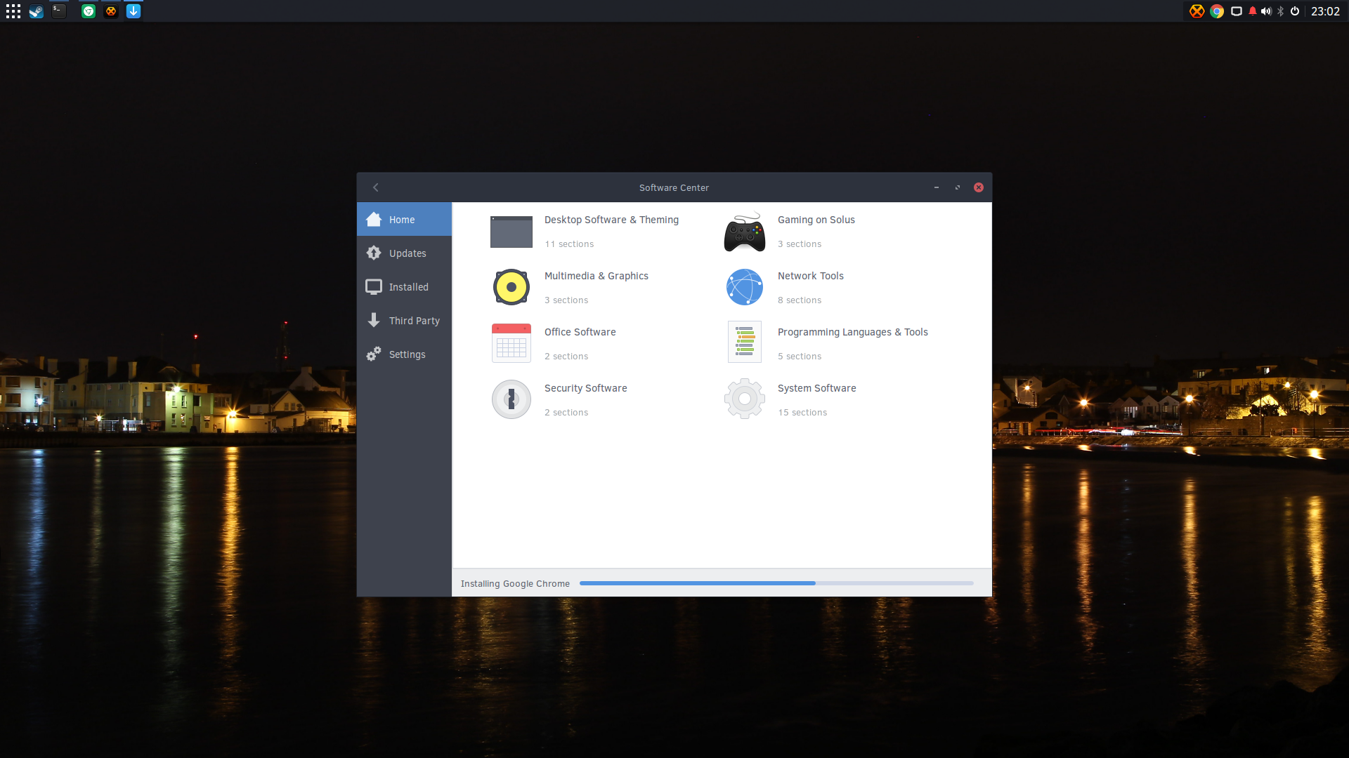Click the blue globe Network Tools icon
This screenshot has height=758, width=1349.
tap(745, 287)
